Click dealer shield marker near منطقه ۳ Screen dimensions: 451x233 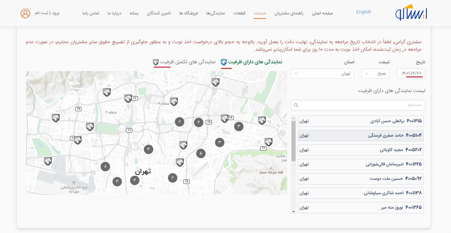pyautogui.click(x=174, y=101)
